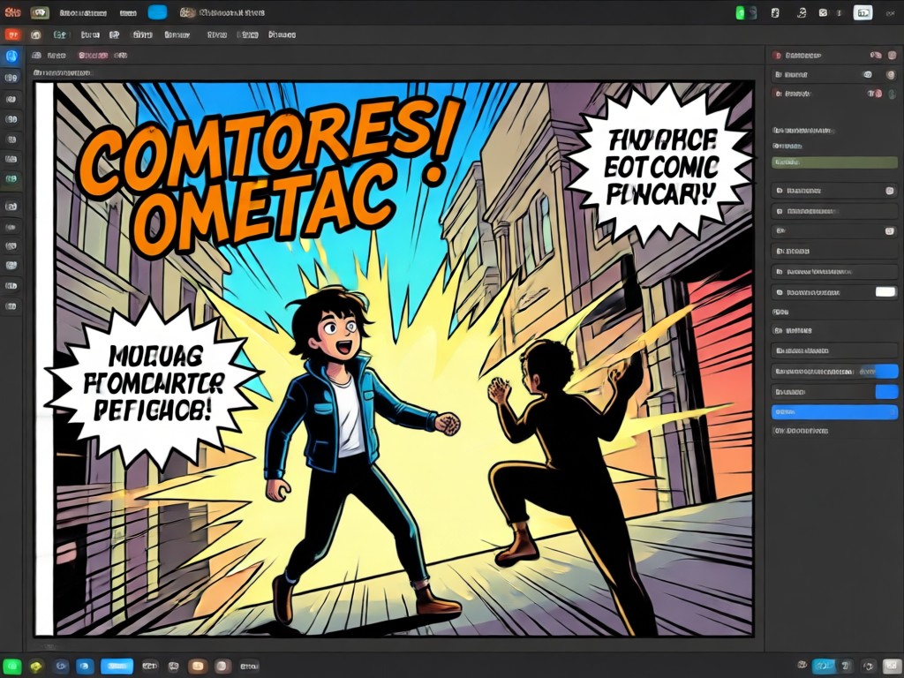The image size is (904, 678).
Task: Select the green-tinted tool in the left sidebar
Action: pyautogui.click(x=11, y=179)
